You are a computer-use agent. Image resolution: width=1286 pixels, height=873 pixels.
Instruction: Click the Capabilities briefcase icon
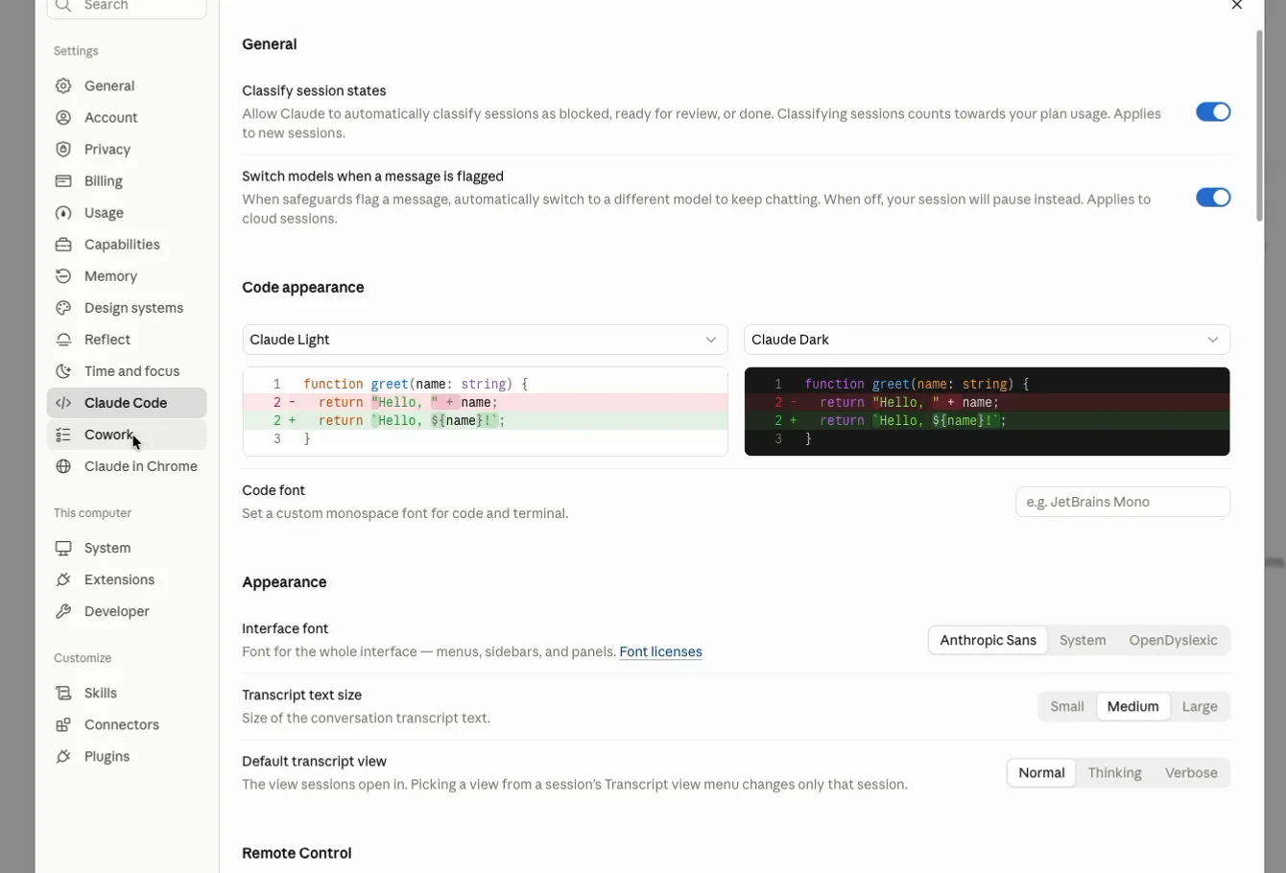[x=63, y=245]
